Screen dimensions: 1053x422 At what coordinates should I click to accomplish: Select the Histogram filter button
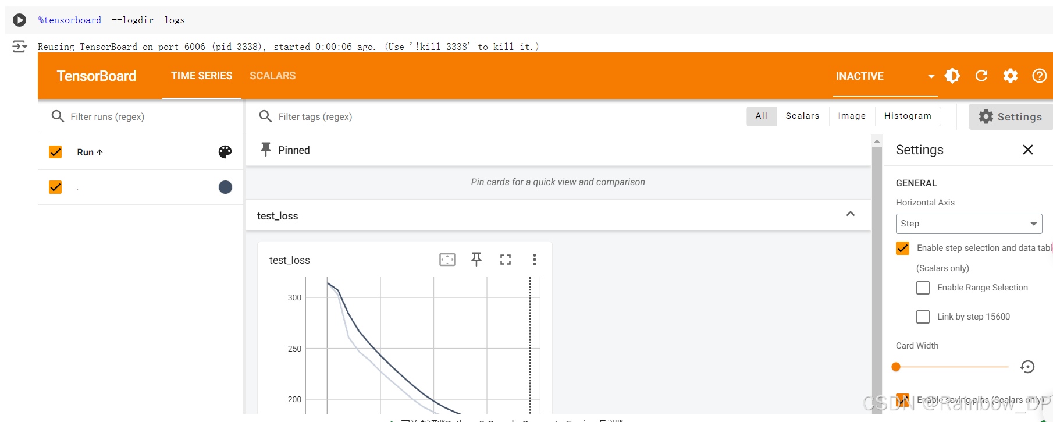pyautogui.click(x=908, y=116)
